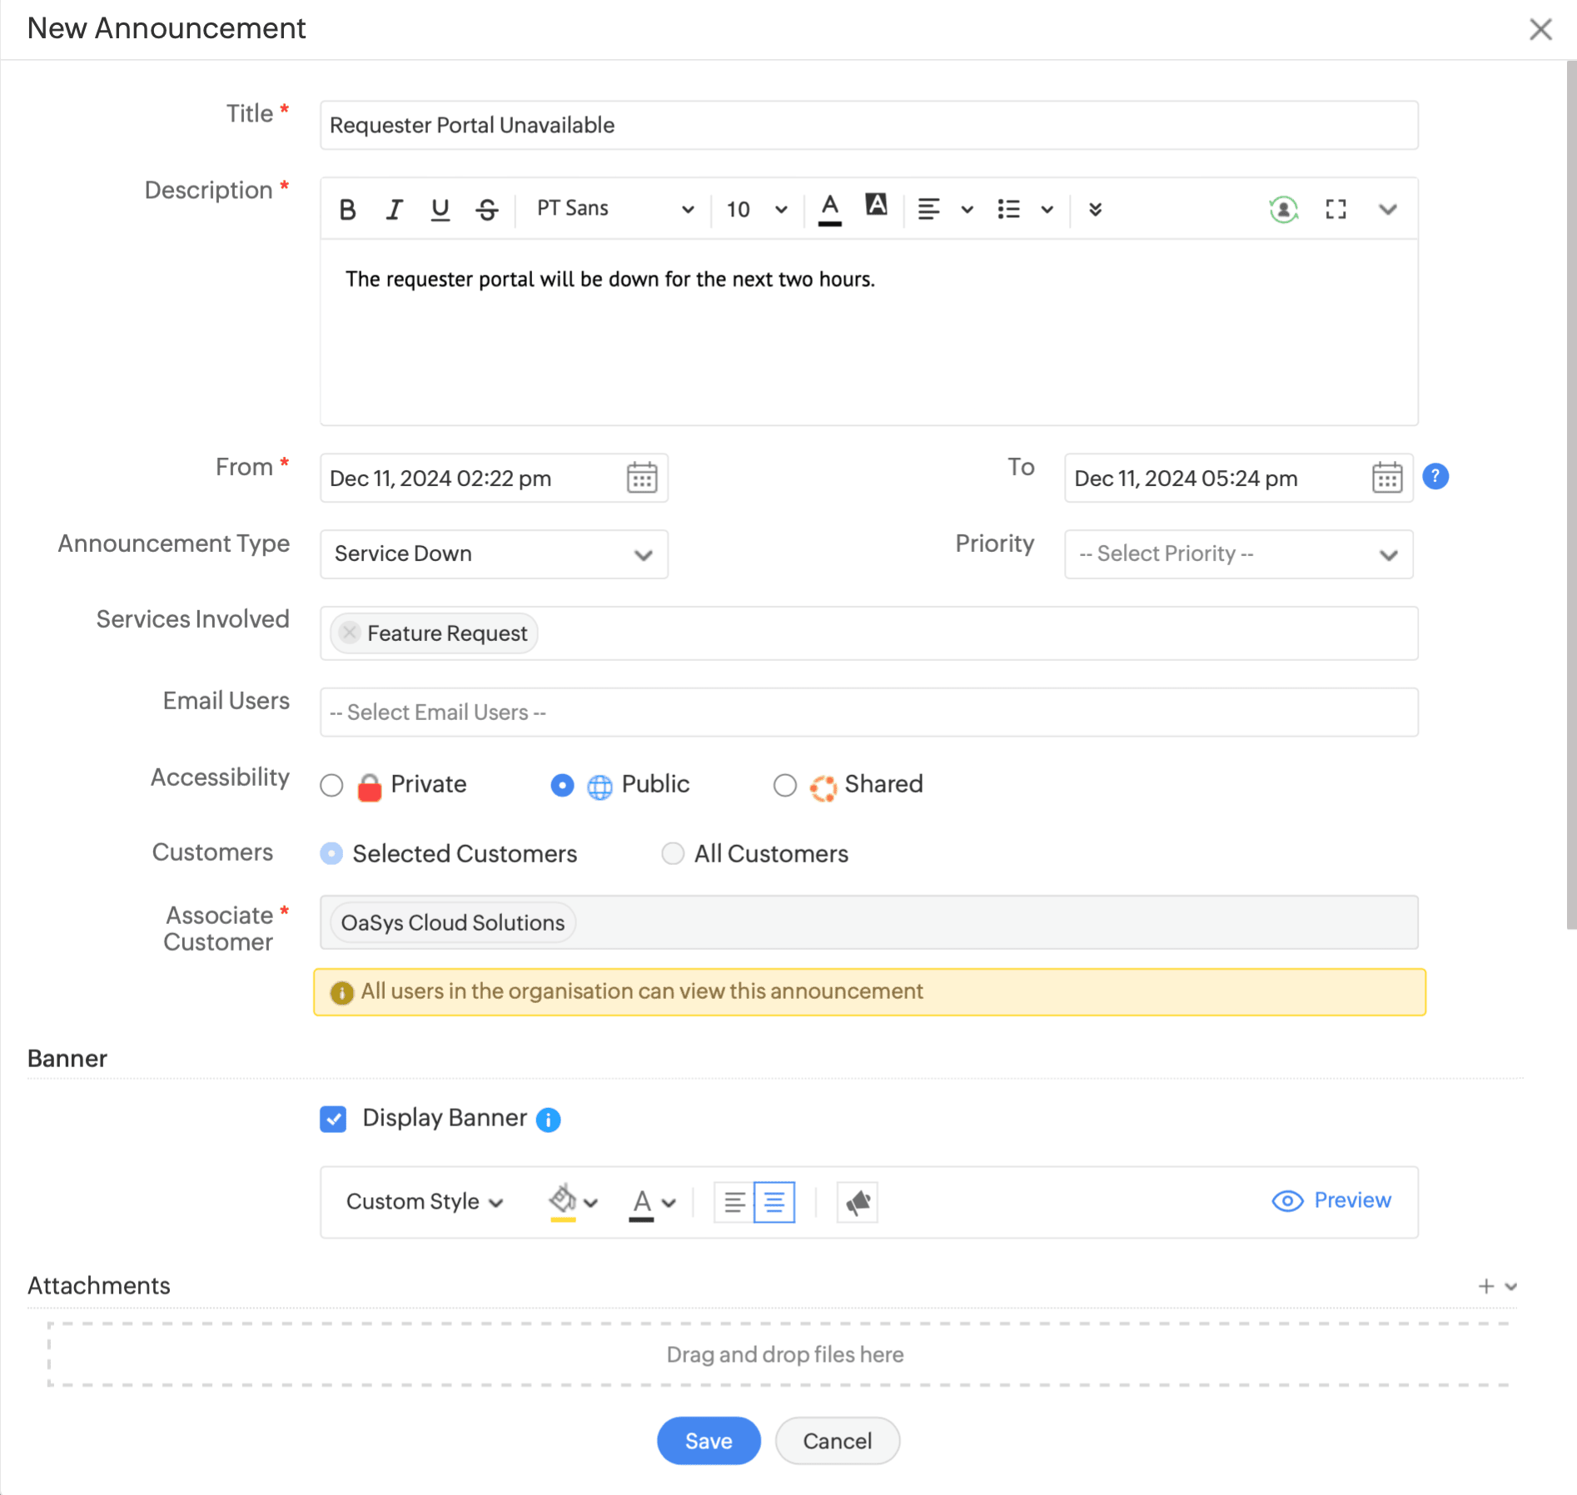This screenshot has width=1577, height=1495.
Task: Open the From date calendar picker
Action: point(641,478)
